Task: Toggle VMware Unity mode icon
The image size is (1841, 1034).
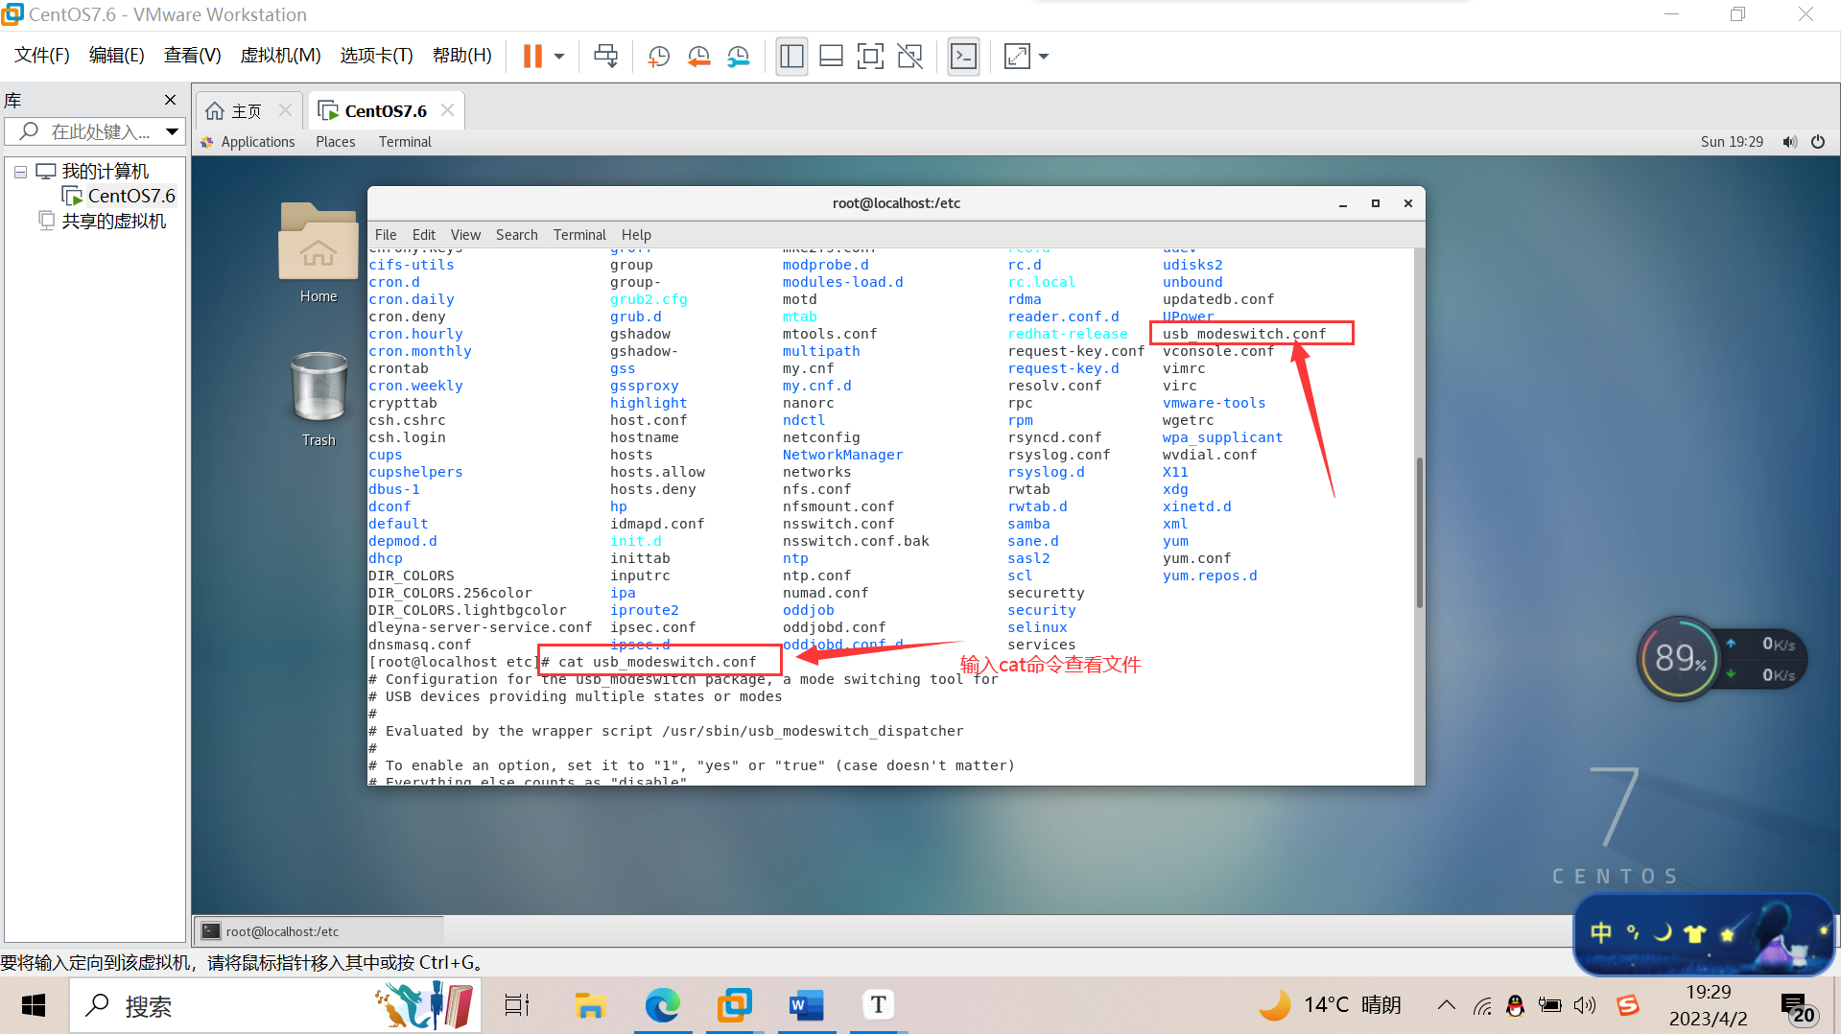Action: (x=909, y=56)
